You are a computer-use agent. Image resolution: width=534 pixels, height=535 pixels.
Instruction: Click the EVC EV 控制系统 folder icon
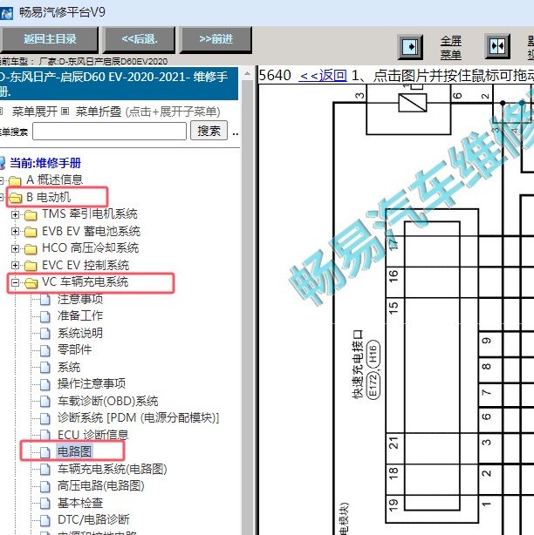[31, 266]
